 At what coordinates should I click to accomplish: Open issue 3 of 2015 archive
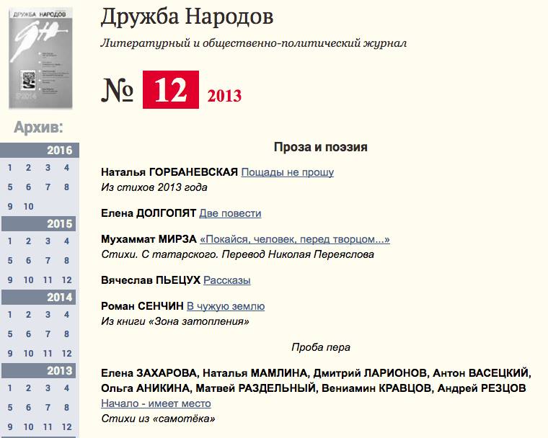48,241
